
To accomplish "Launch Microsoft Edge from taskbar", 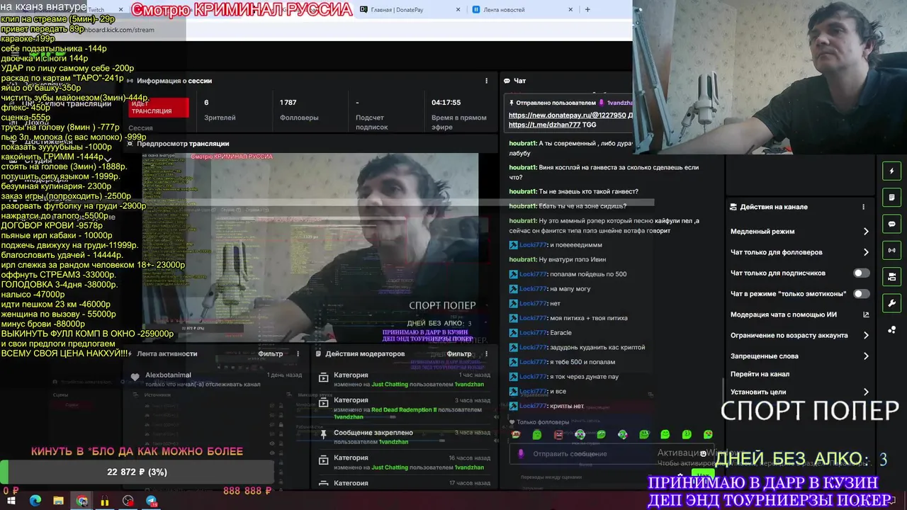I will tap(35, 501).
